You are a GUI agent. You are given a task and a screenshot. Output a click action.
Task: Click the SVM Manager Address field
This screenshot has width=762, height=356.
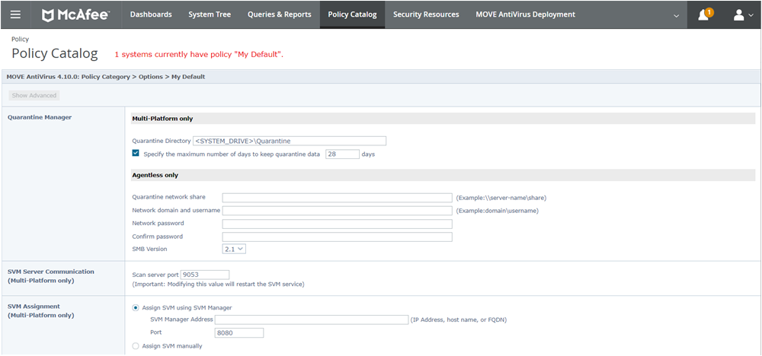(x=312, y=319)
